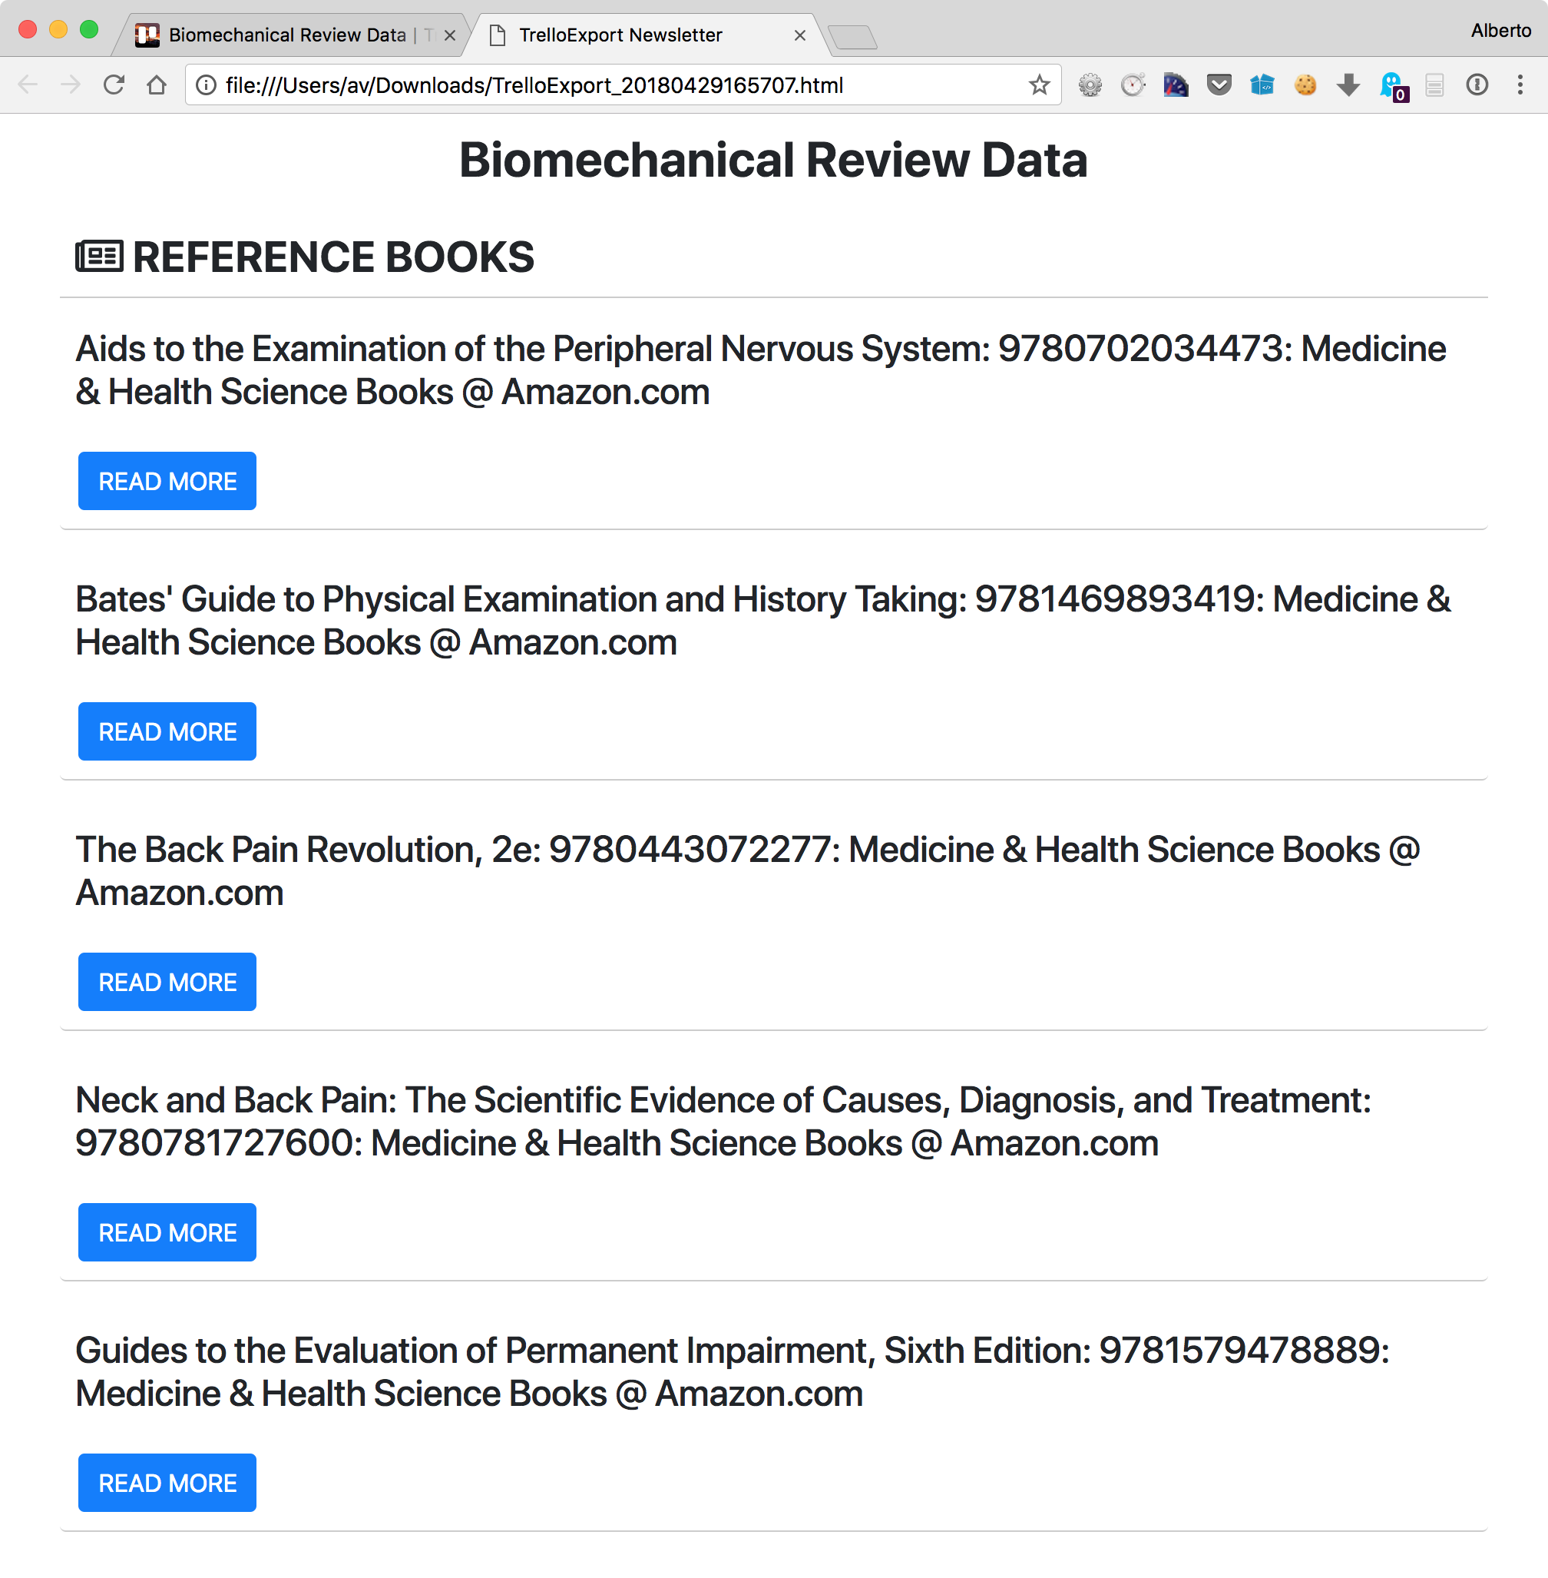Click the gear extension icon
Screen dimensions: 1548x1578
[1090, 85]
